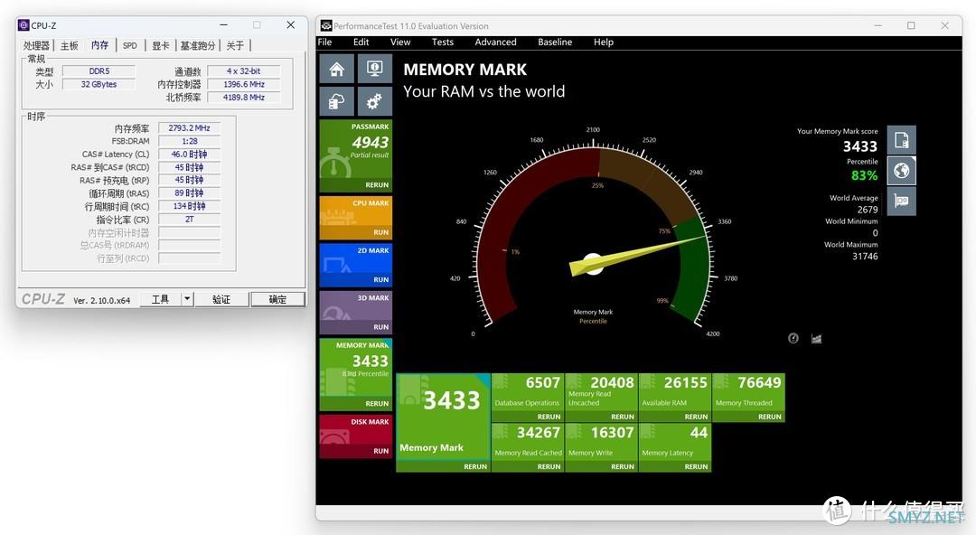Rerun the Database Operations test

[x=549, y=417]
